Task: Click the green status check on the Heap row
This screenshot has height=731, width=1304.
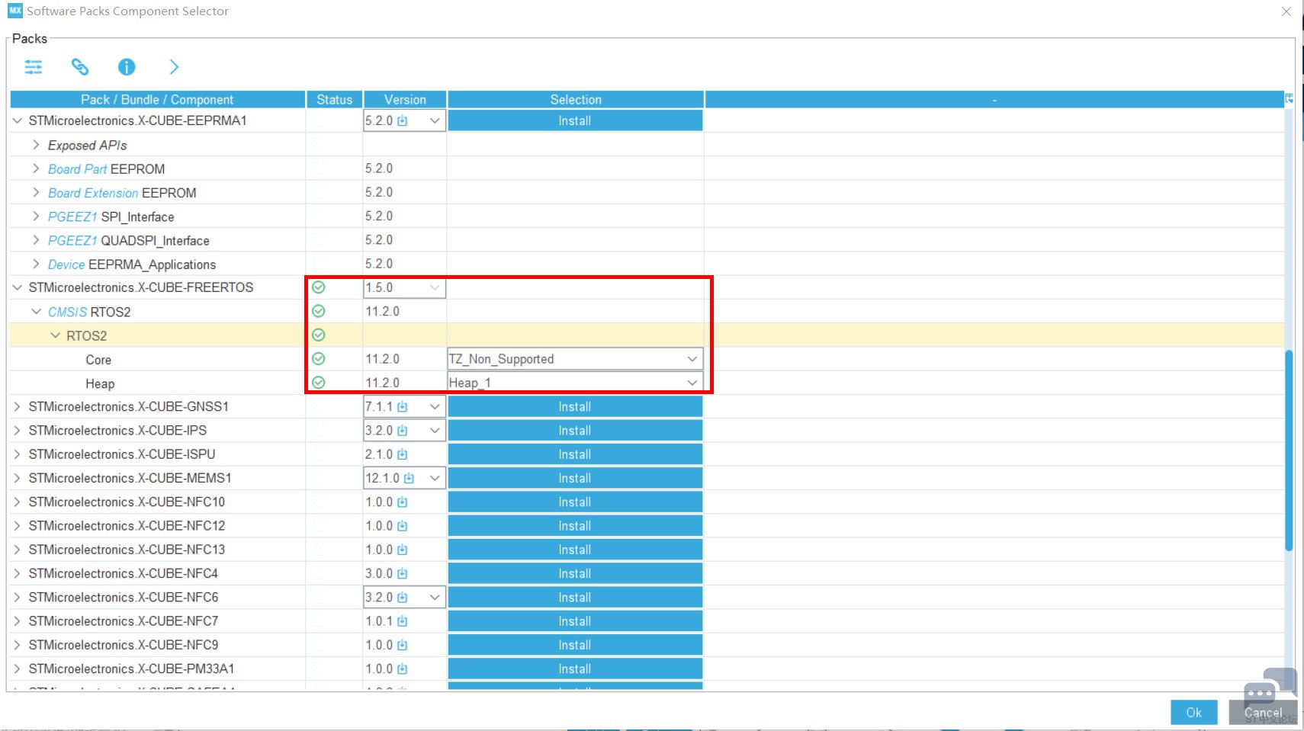Action: (319, 383)
